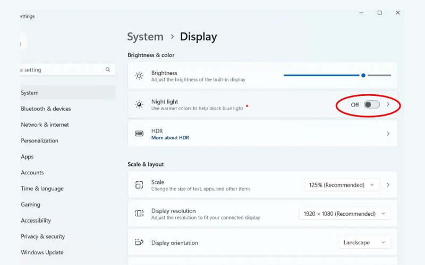Open the Display orientation Landscape dropdown

pos(365,243)
